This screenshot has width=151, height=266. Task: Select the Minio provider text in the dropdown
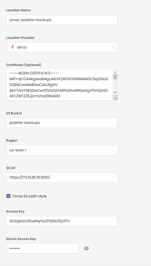pyautogui.click(x=22, y=47)
